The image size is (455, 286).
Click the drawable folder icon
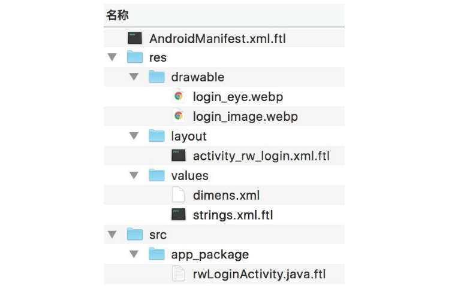click(156, 77)
